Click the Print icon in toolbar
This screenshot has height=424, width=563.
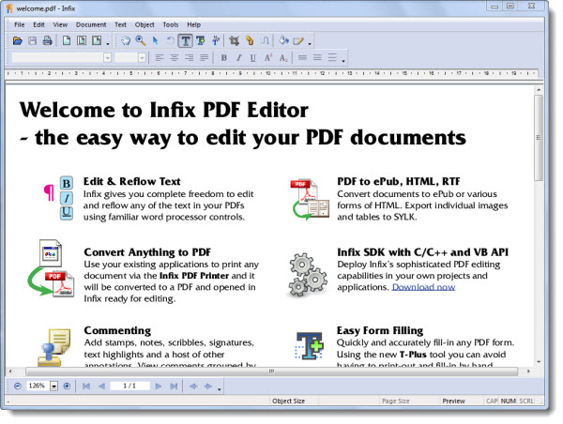(x=47, y=41)
